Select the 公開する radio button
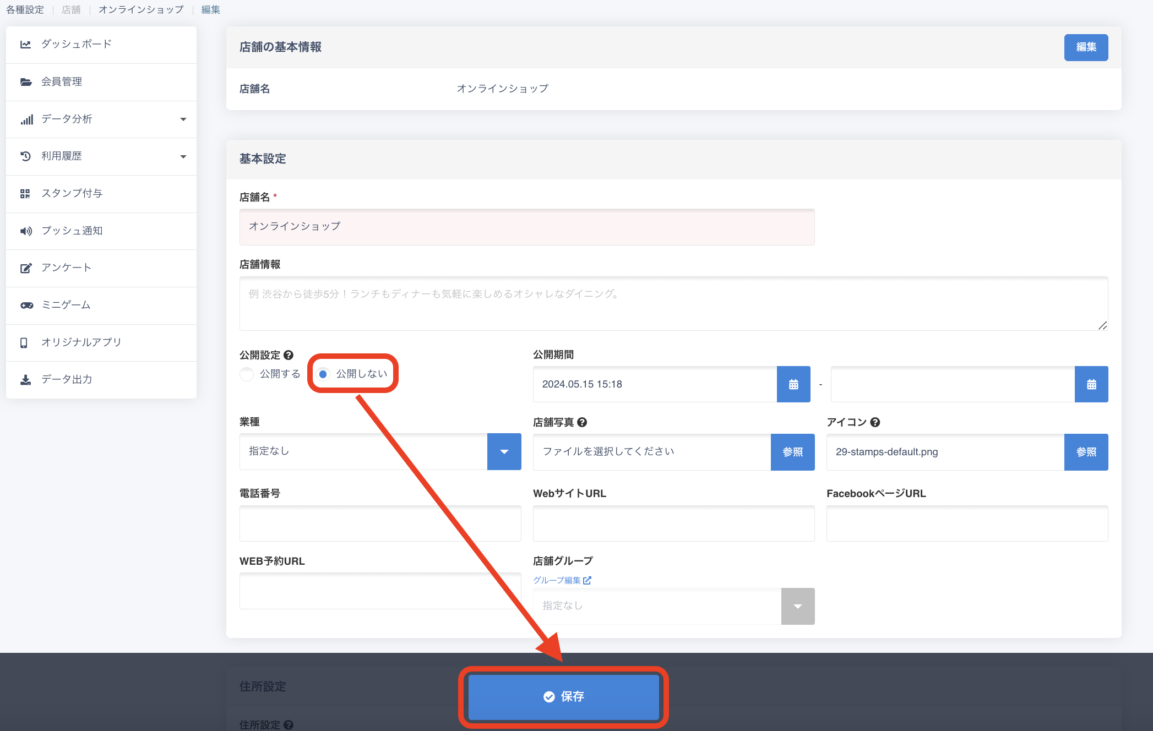The width and height of the screenshot is (1153, 731). click(247, 374)
